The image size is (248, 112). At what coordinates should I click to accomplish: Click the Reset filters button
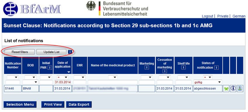(20, 52)
